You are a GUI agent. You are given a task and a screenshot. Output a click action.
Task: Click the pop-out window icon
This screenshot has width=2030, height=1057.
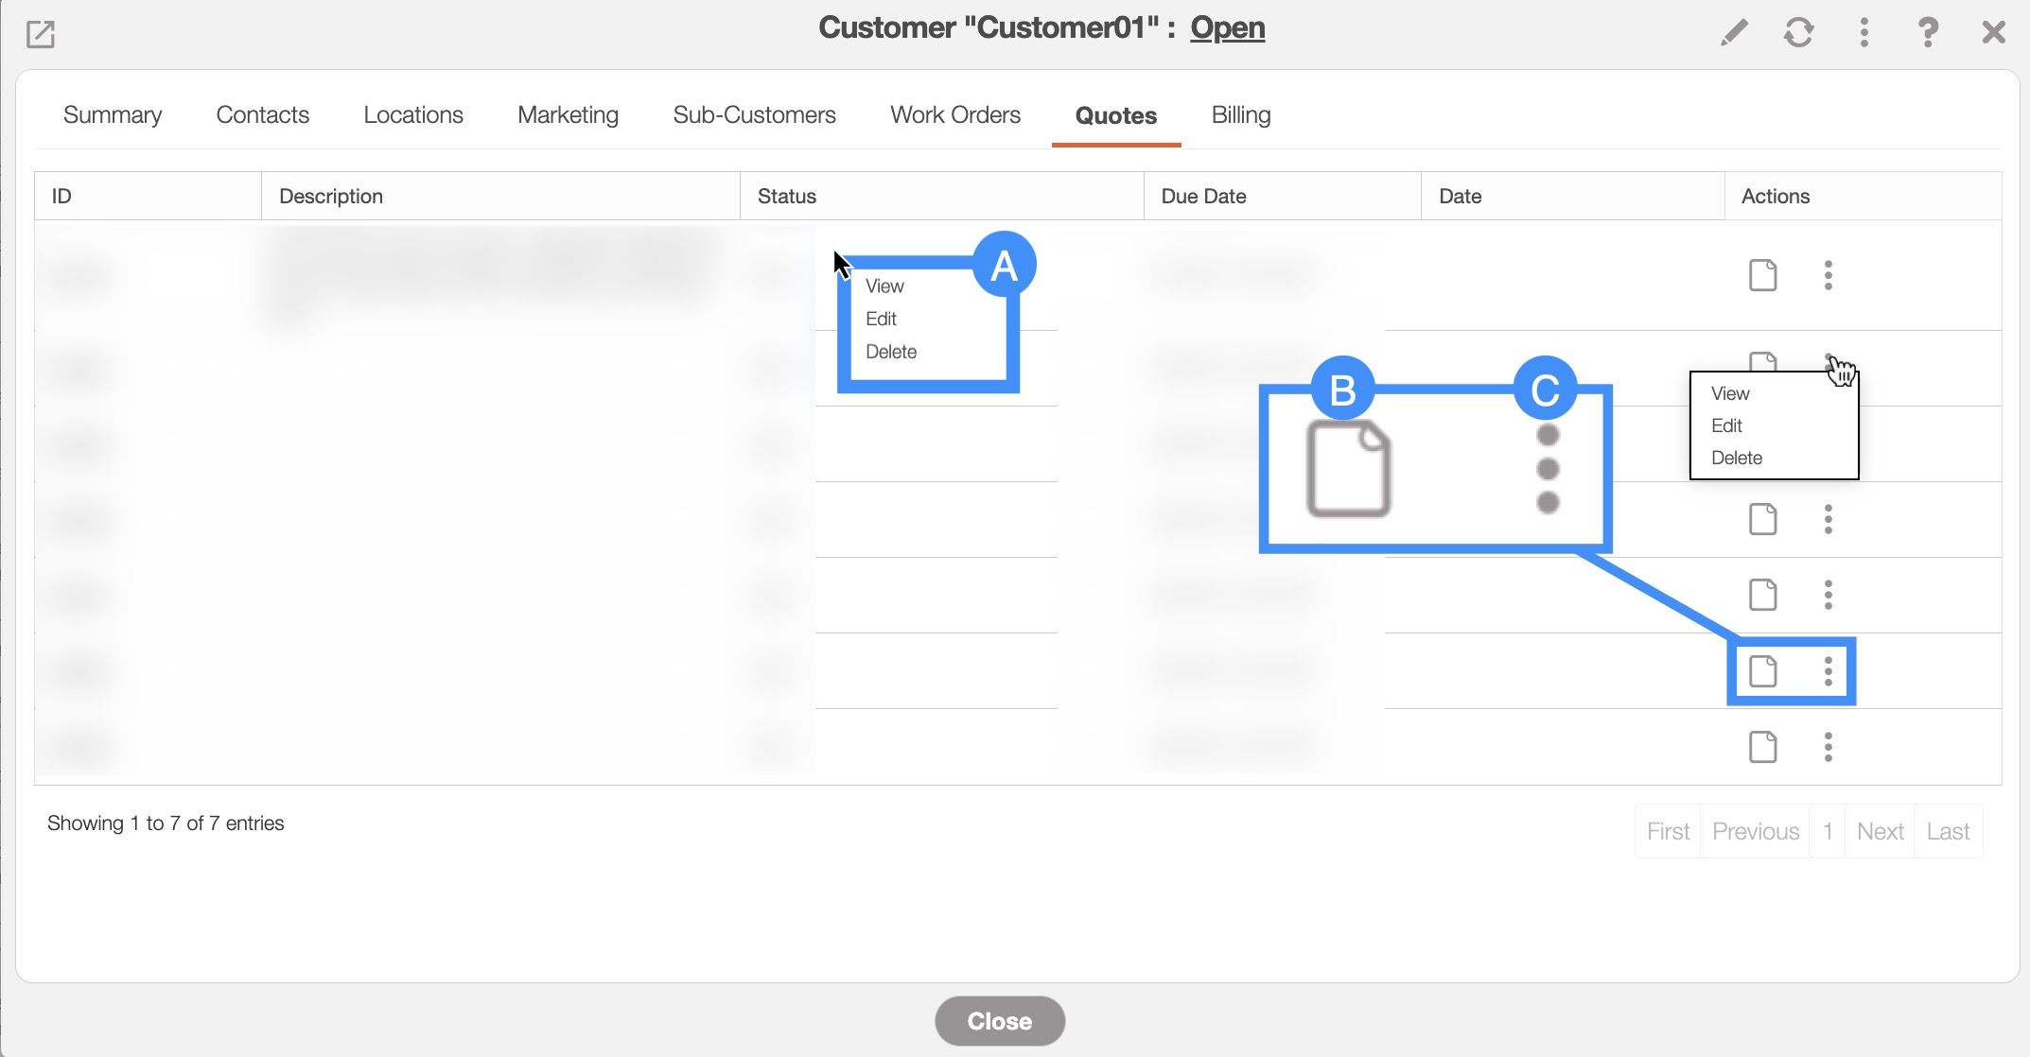click(41, 35)
